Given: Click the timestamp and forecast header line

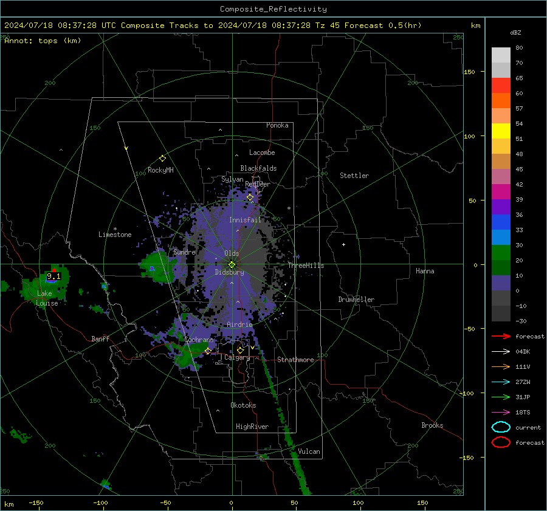Looking at the screenshot, I should [x=213, y=26].
